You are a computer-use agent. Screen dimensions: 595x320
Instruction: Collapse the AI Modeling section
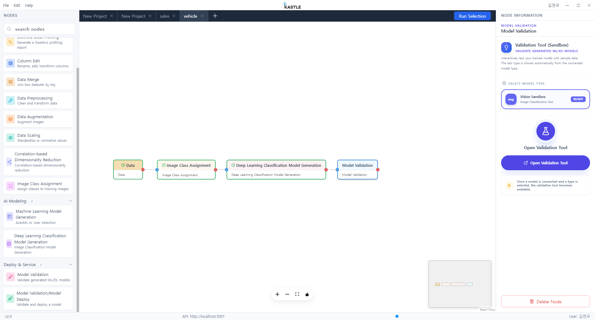(x=71, y=201)
